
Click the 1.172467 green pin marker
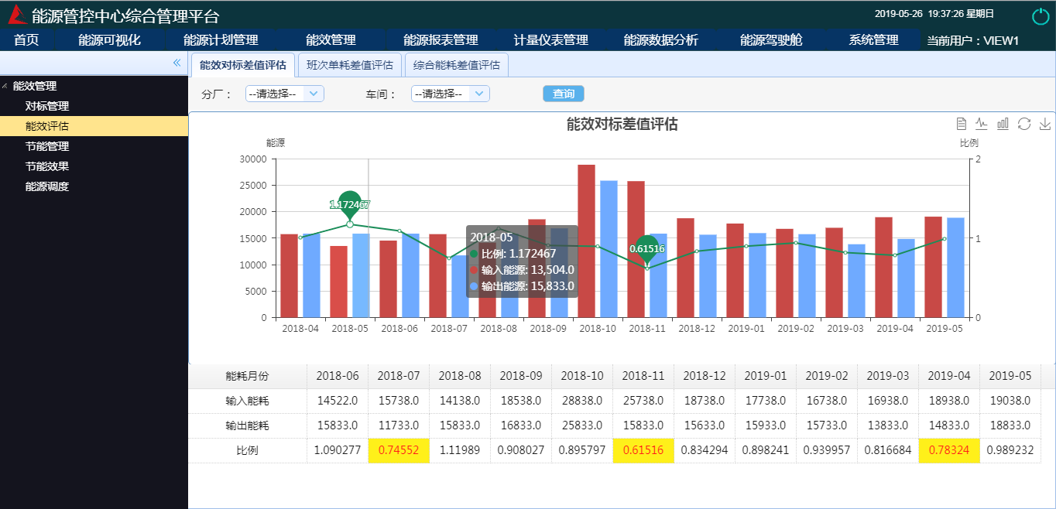[350, 204]
